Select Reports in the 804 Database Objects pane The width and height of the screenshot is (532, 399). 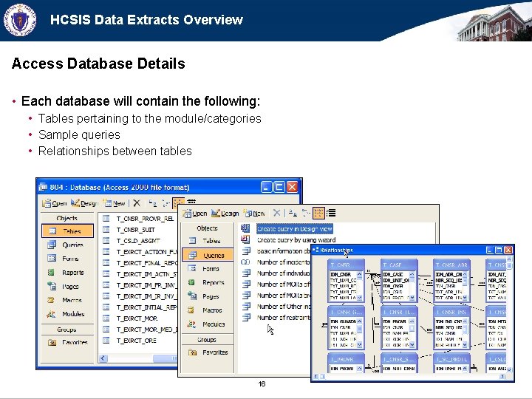(x=67, y=273)
